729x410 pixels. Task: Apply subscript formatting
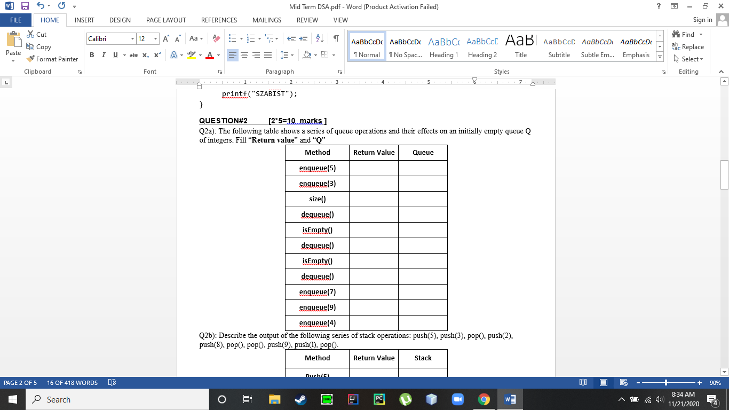click(145, 55)
